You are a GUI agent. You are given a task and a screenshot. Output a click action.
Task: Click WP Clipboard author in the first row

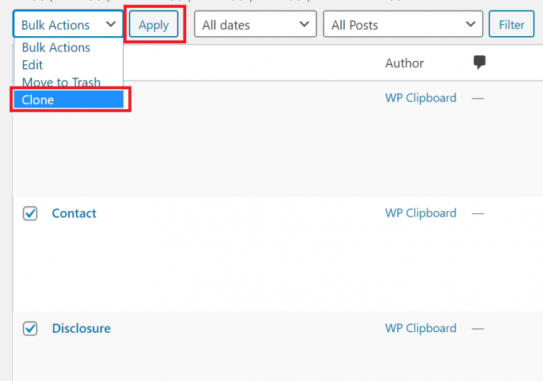(x=421, y=98)
